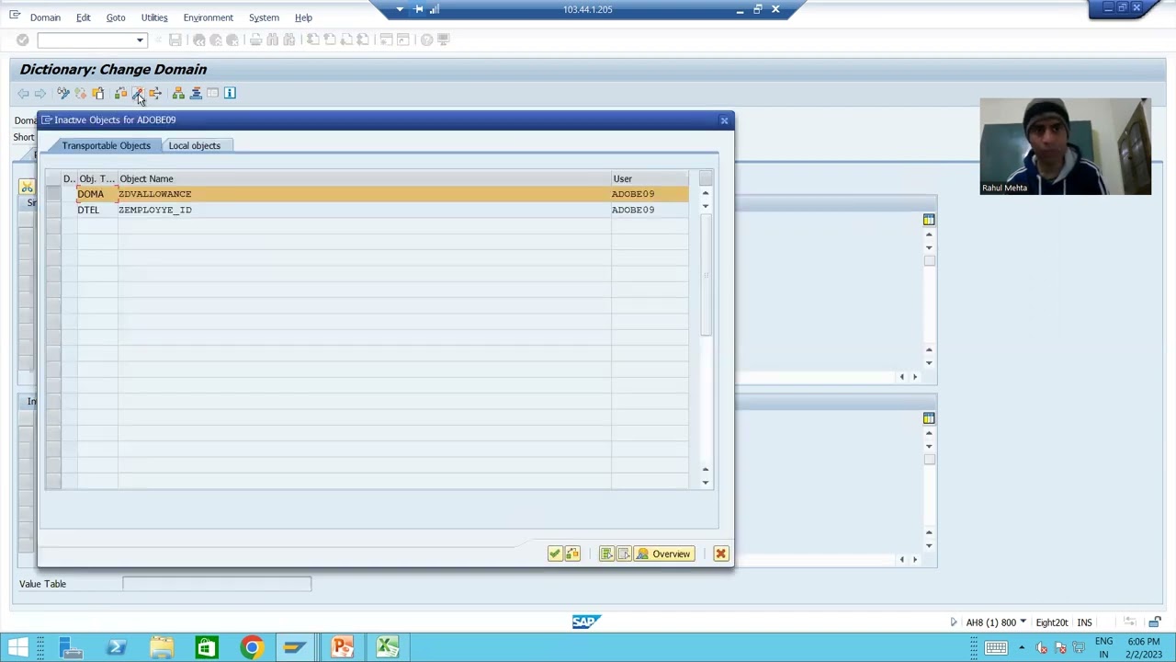Click the DOMA object type cell

[96, 194]
